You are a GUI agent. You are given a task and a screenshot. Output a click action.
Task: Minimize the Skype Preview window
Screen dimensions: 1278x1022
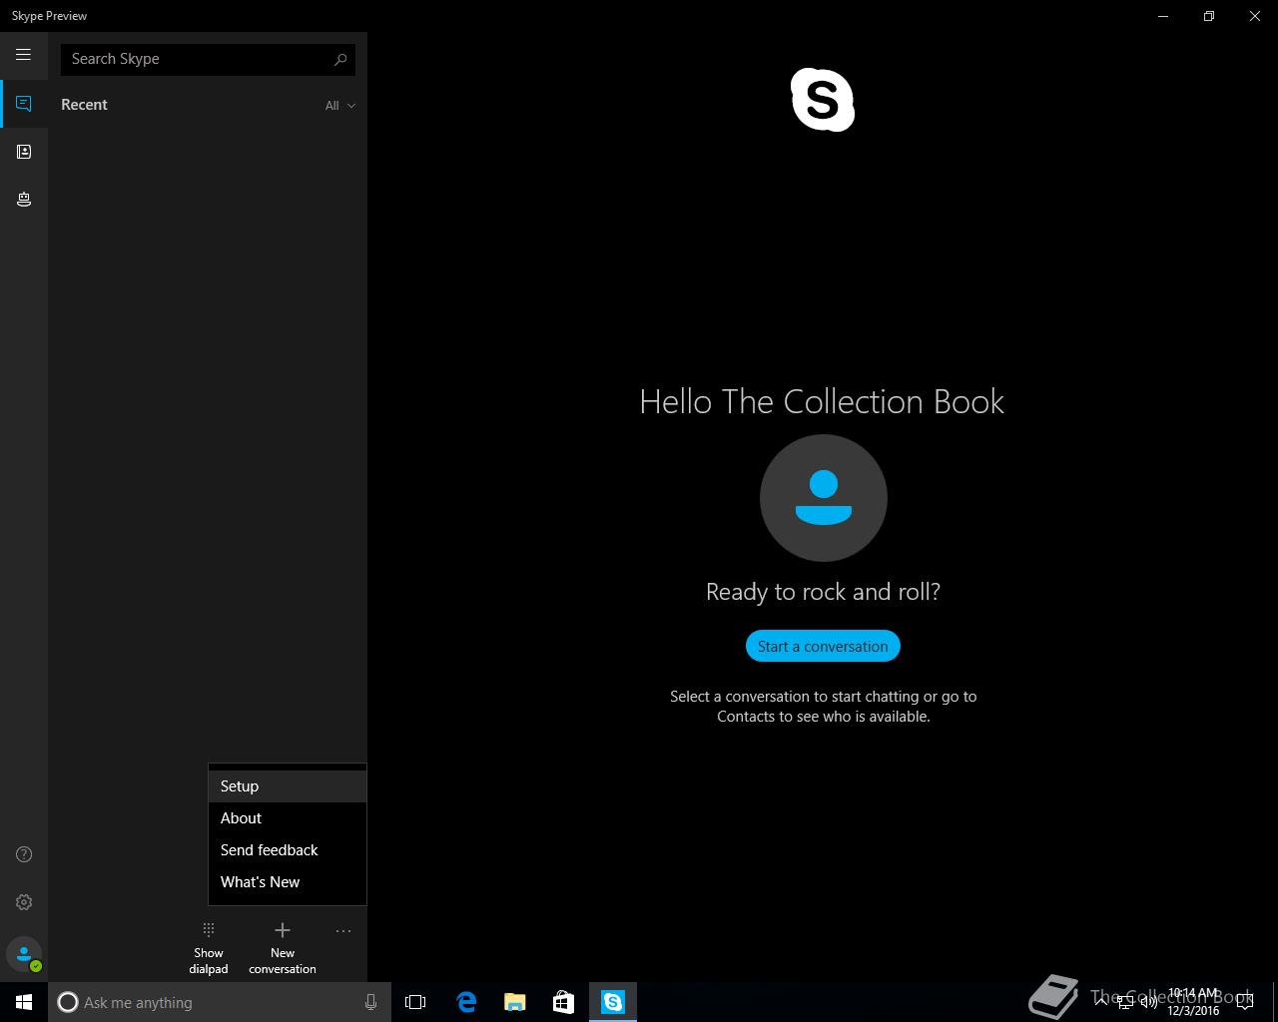[1163, 16]
